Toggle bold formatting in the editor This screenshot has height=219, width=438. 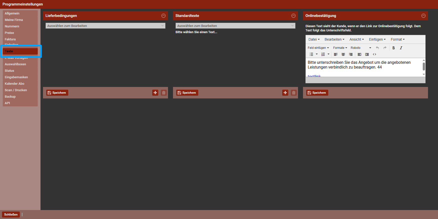pos(393,48)
